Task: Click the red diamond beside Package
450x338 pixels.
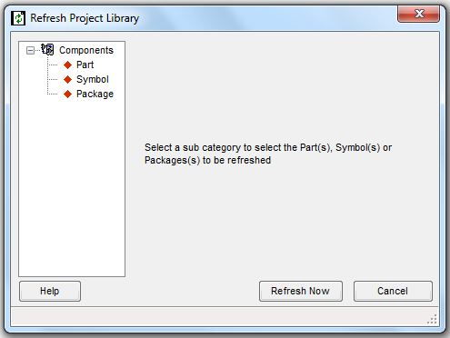Action: click(68, 94)
